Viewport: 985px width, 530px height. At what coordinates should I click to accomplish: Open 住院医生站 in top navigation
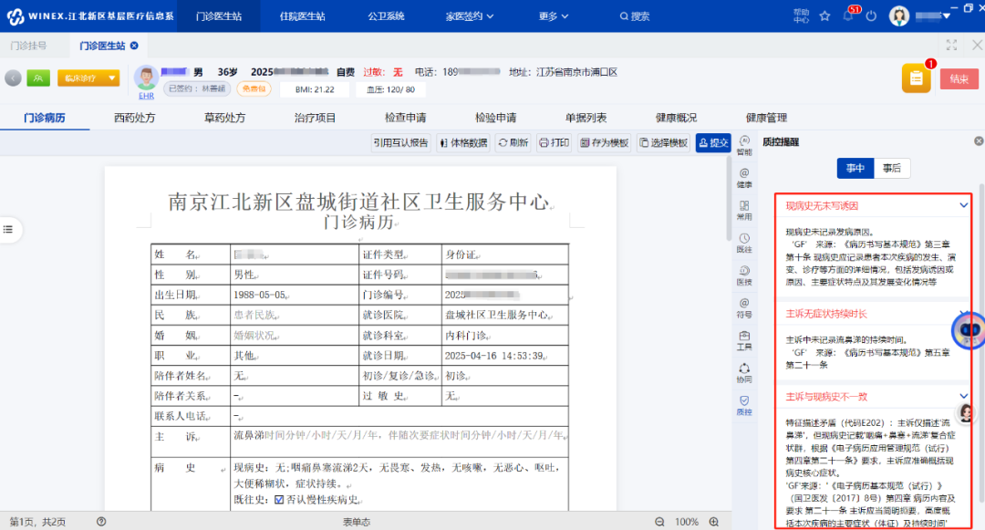(x=302, y=16)
